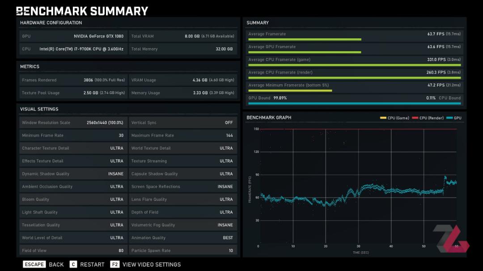Viewport: 483px width, 271px height.
Task: Click the VISUAL SETTINGS heading
Action: [x=39, y=109]
